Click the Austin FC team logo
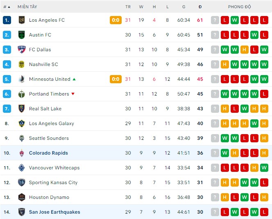The image size is (272, 219). point(22,35)
